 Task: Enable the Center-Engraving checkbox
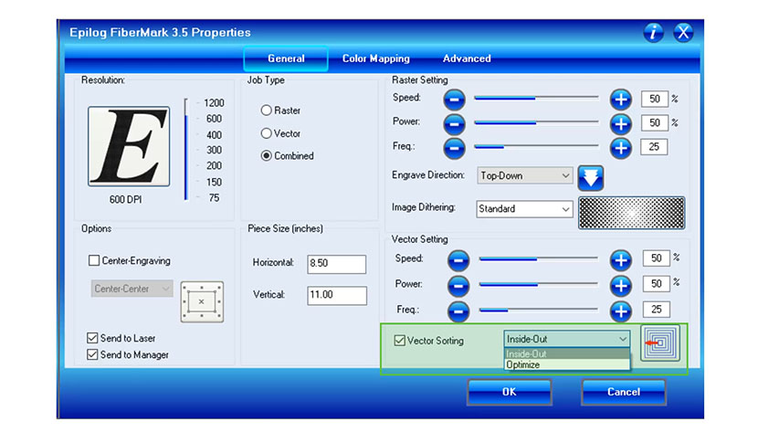94,260
